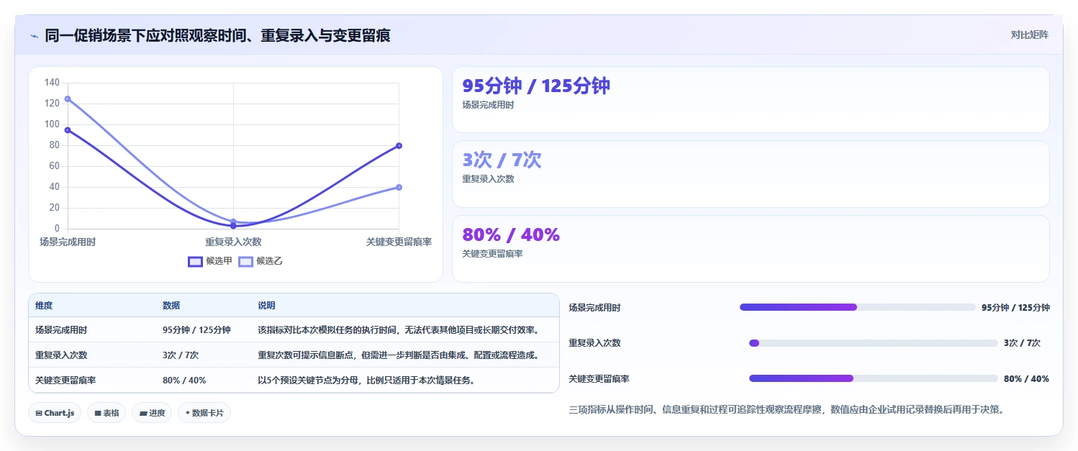
Task: Click progress label 重复录入次数
Action: point(594,343)
